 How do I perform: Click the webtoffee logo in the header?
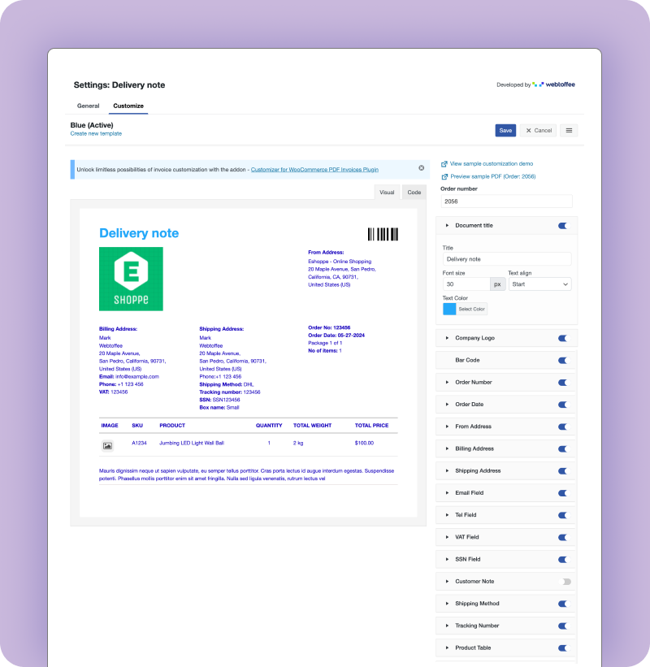coord(558,83)
